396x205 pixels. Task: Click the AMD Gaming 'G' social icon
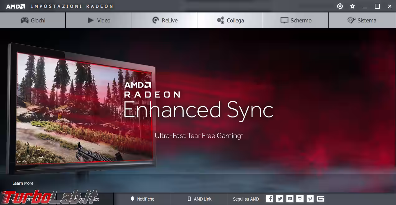click(320, 199)
